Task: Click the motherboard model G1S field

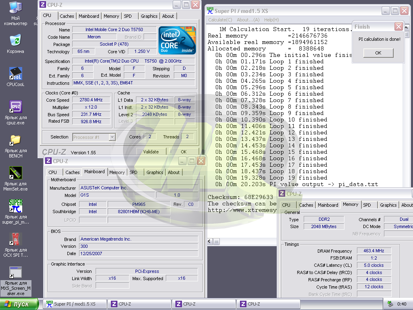Action: [x=117, y=195]
